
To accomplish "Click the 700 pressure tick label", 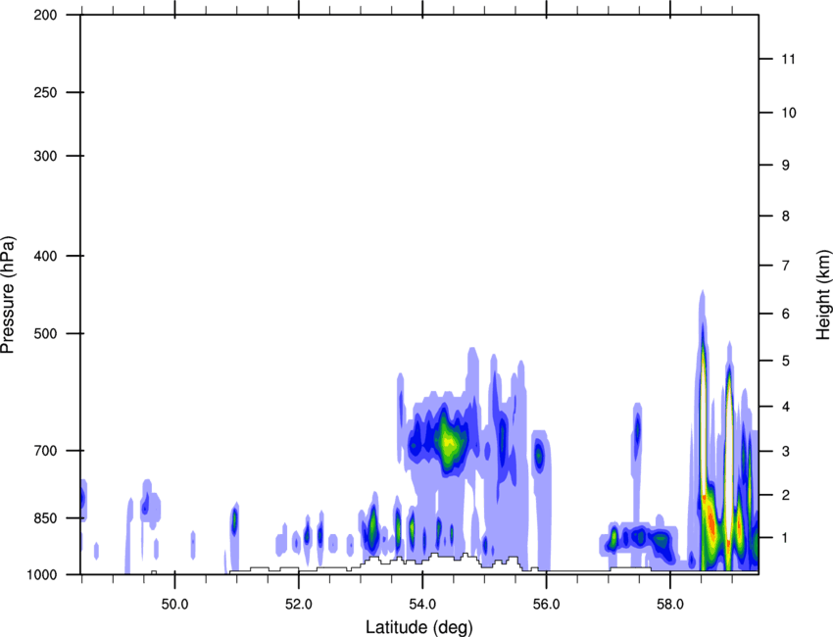I will coord(46,451).
